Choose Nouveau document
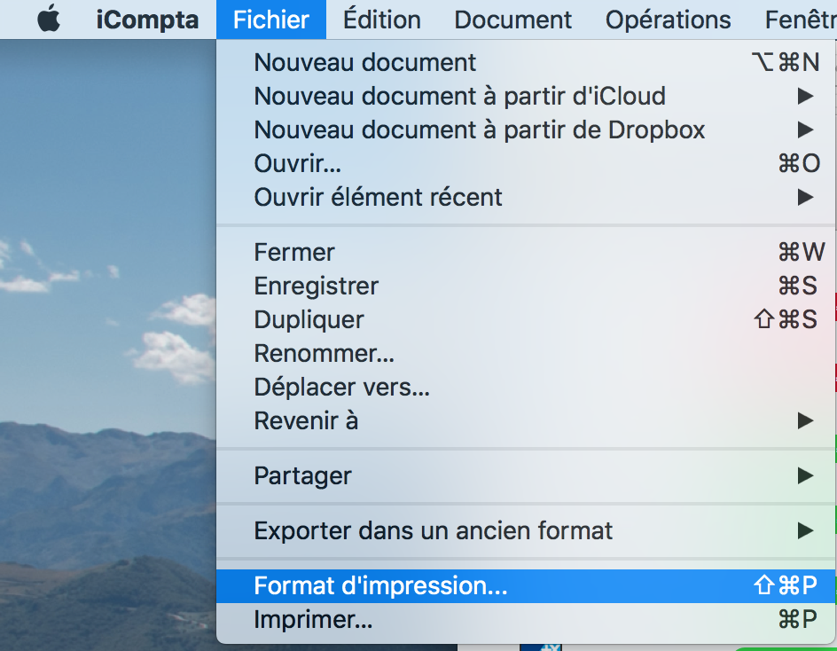This screenshot has height=651, width=837. click(x=526, y=62)
